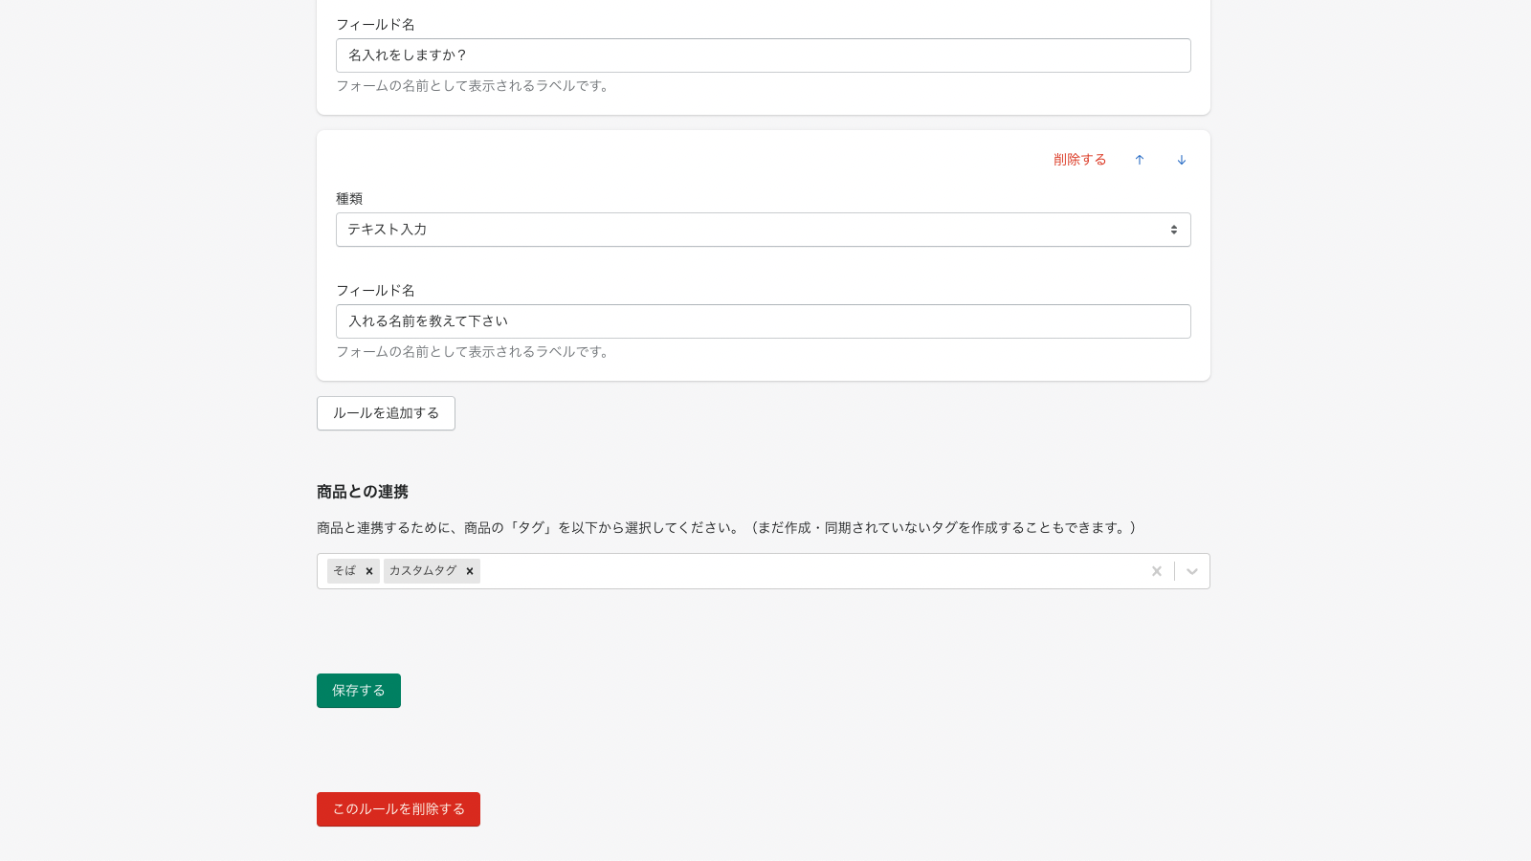Click the 商品との連携 heading
This screenshot has width=1531, height=861.
[x=363, y=492]
